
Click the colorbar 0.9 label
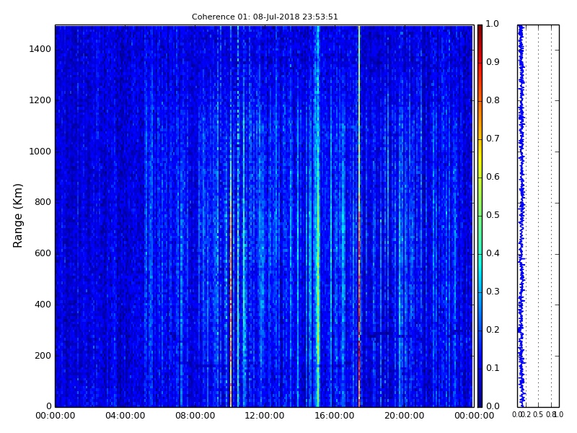493,62
